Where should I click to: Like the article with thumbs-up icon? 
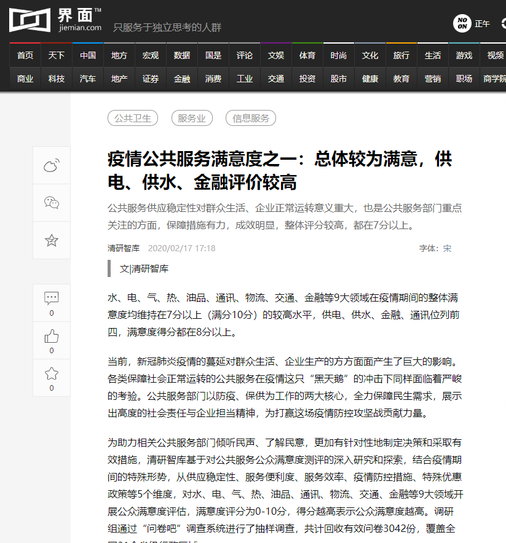tap(52, 340)
